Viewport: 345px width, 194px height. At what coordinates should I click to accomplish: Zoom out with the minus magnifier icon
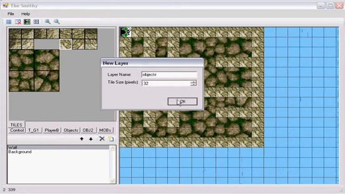tap(57, 22)
